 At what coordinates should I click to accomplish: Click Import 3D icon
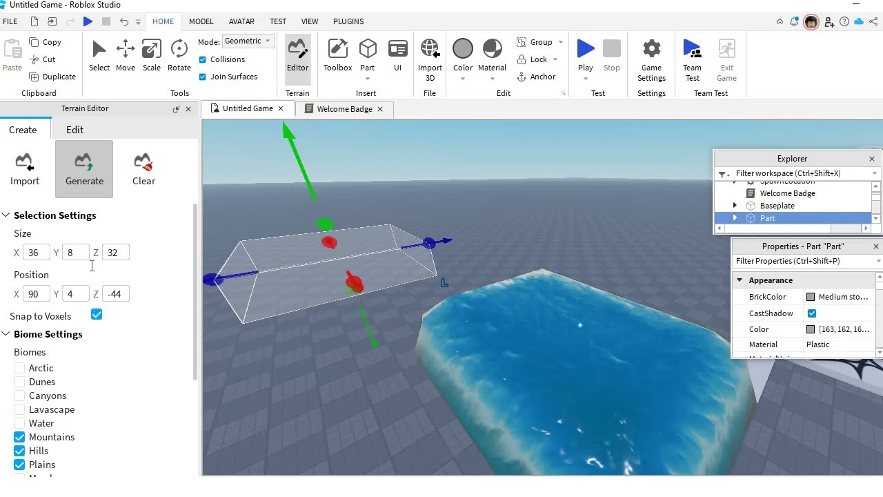[430, 49]
